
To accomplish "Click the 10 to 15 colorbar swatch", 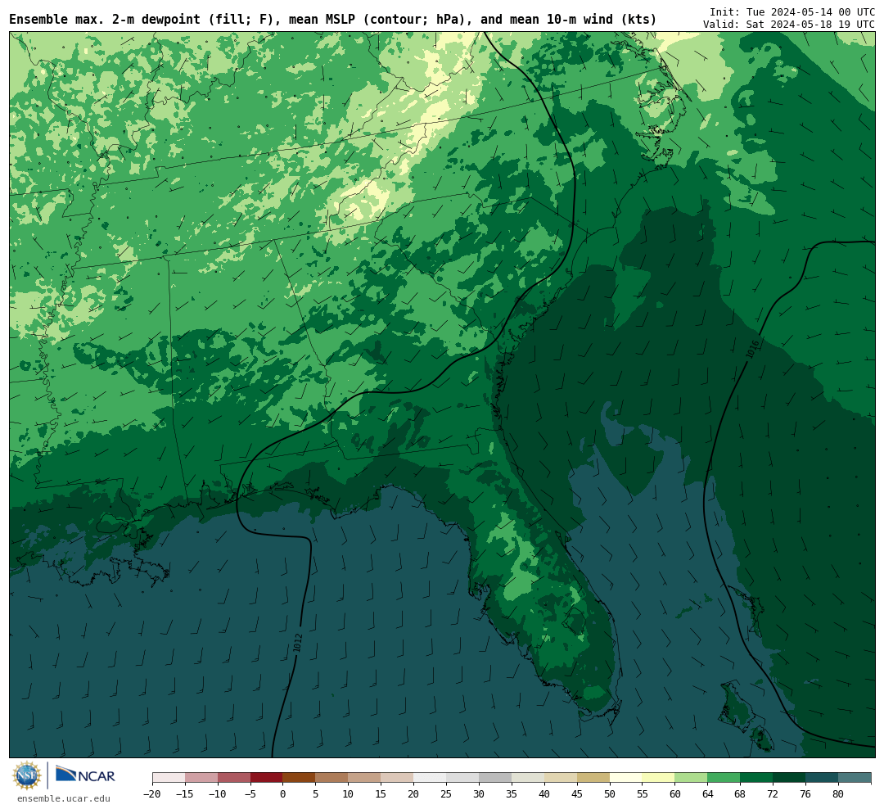I will point(365,778).
